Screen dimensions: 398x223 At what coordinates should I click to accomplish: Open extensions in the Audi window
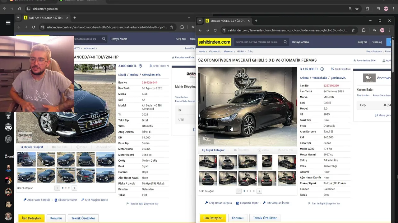tap(182, 27)
